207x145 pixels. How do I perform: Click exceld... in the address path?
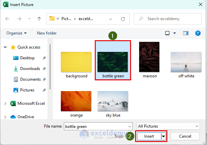(86, 19)
